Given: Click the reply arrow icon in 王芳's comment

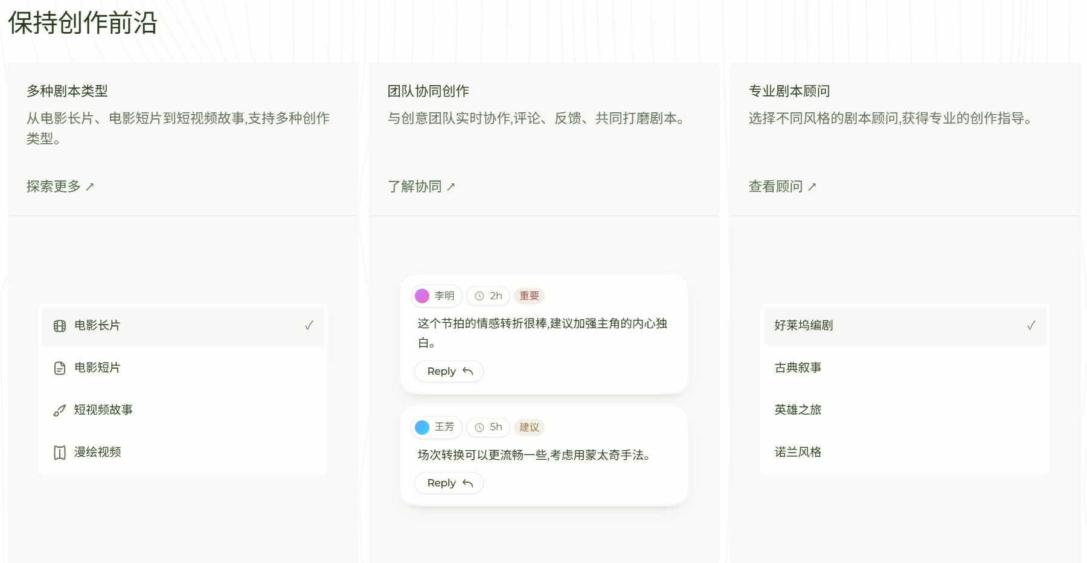Looking at the screenshot, I should pos(467,483).
